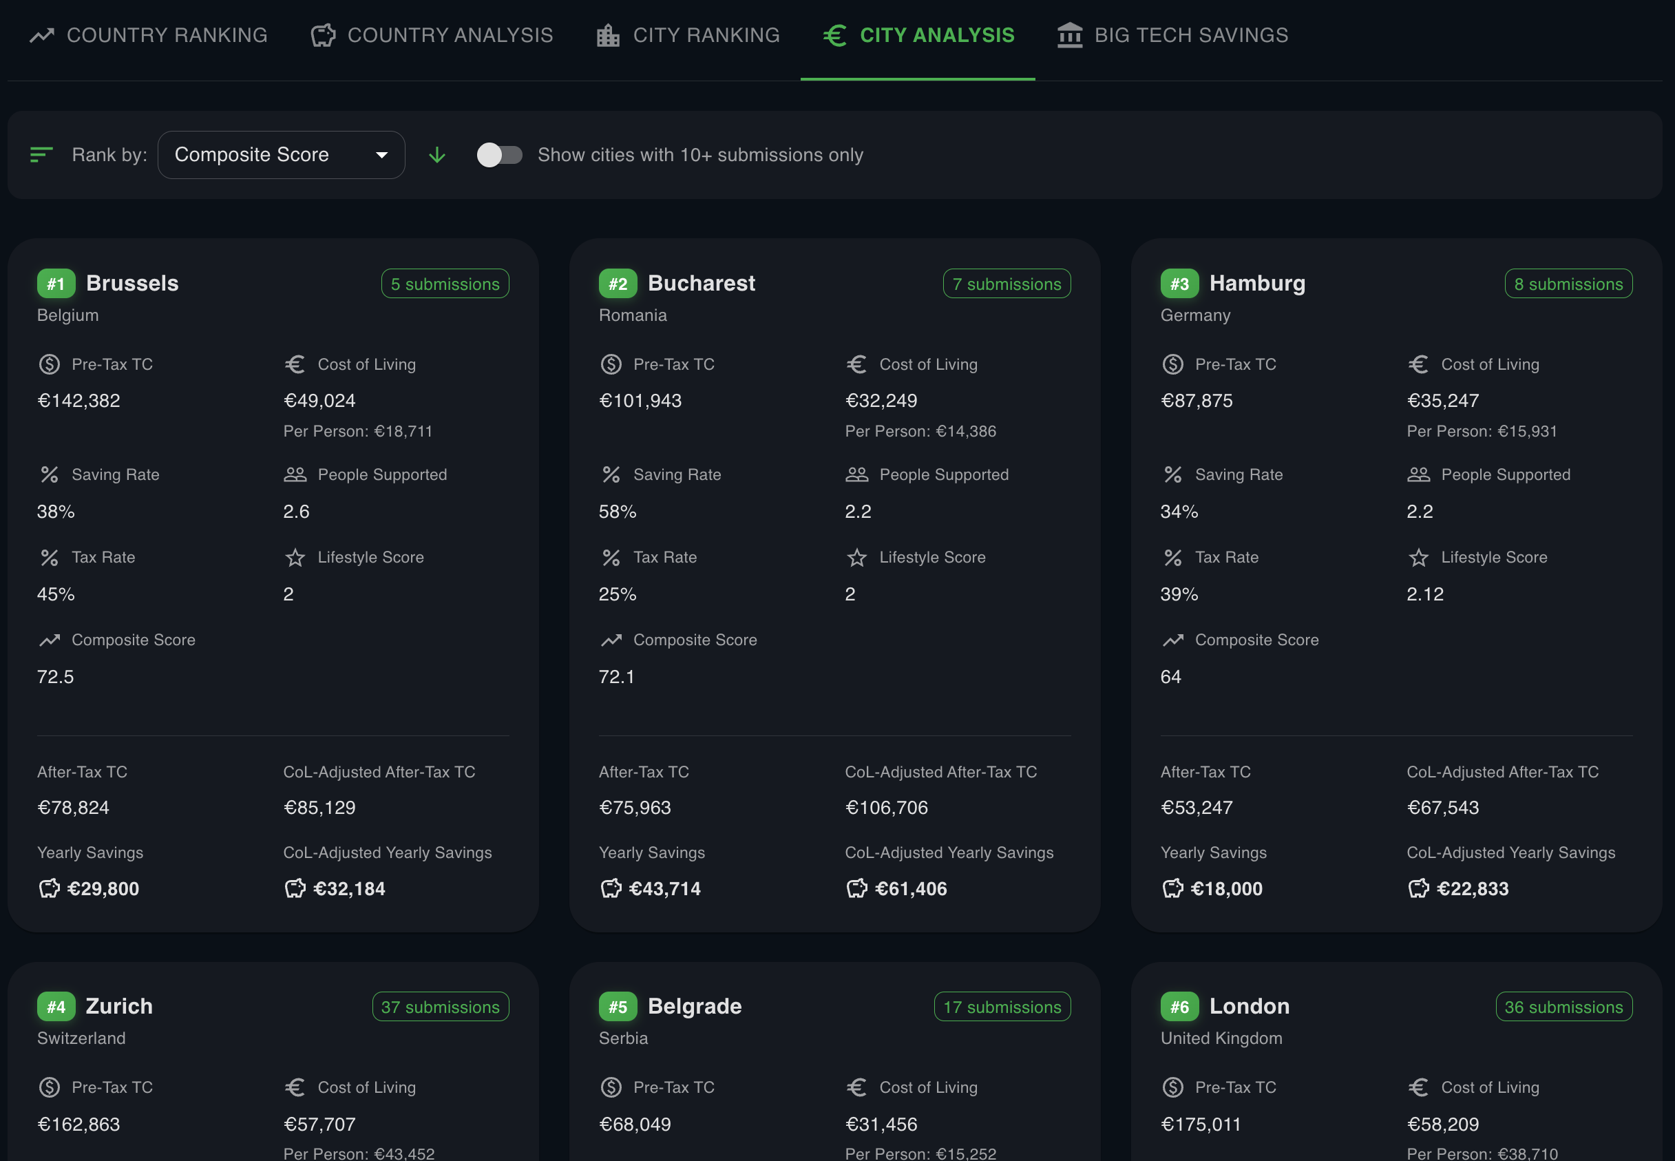Click the percent icon beside Hamburg Tax Rate

(1172, 558)
